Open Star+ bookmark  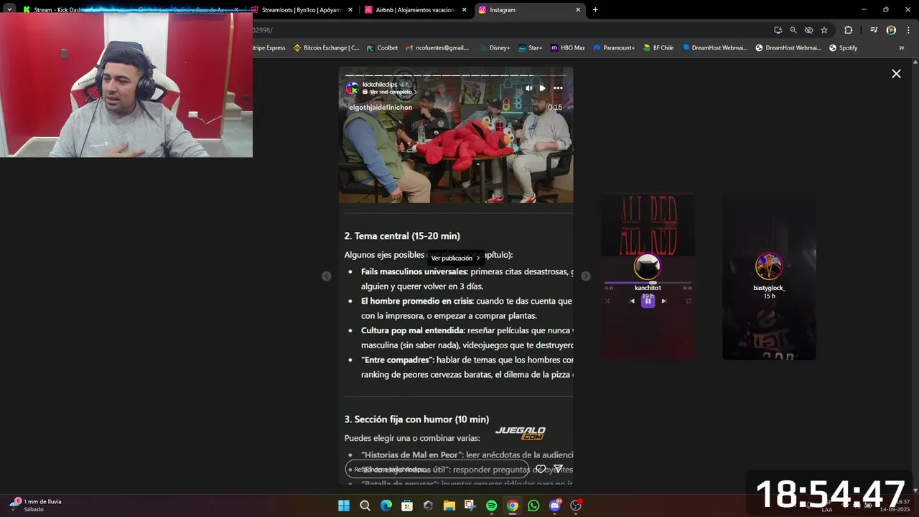coord(530,48)
